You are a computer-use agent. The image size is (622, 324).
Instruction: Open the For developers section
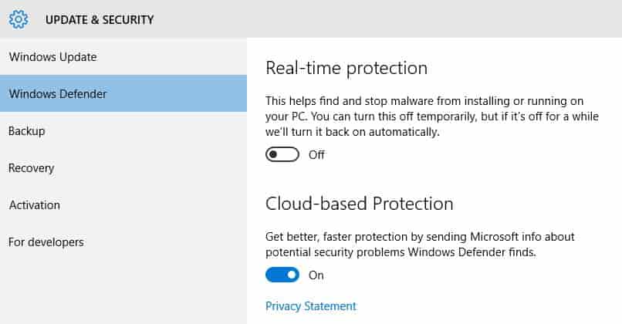point(123,242)
